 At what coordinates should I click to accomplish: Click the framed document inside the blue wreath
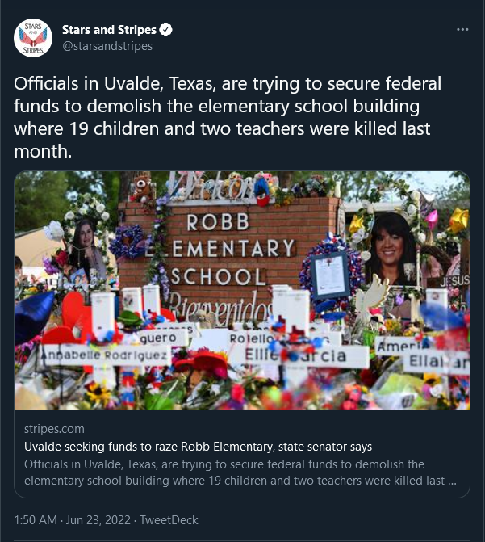[330, 275]
